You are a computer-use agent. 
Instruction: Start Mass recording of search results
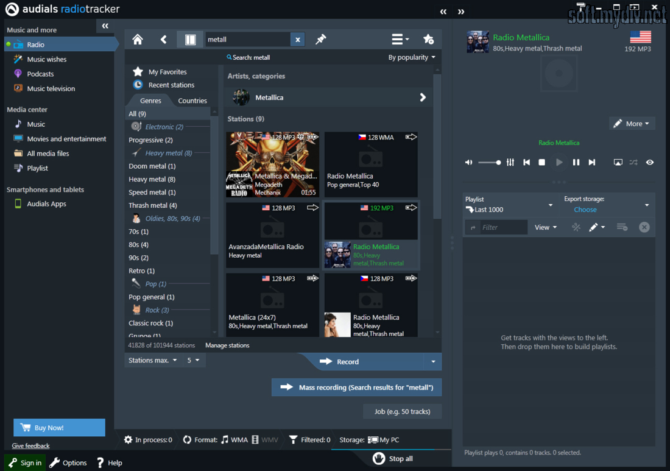[x=356, y=388]
